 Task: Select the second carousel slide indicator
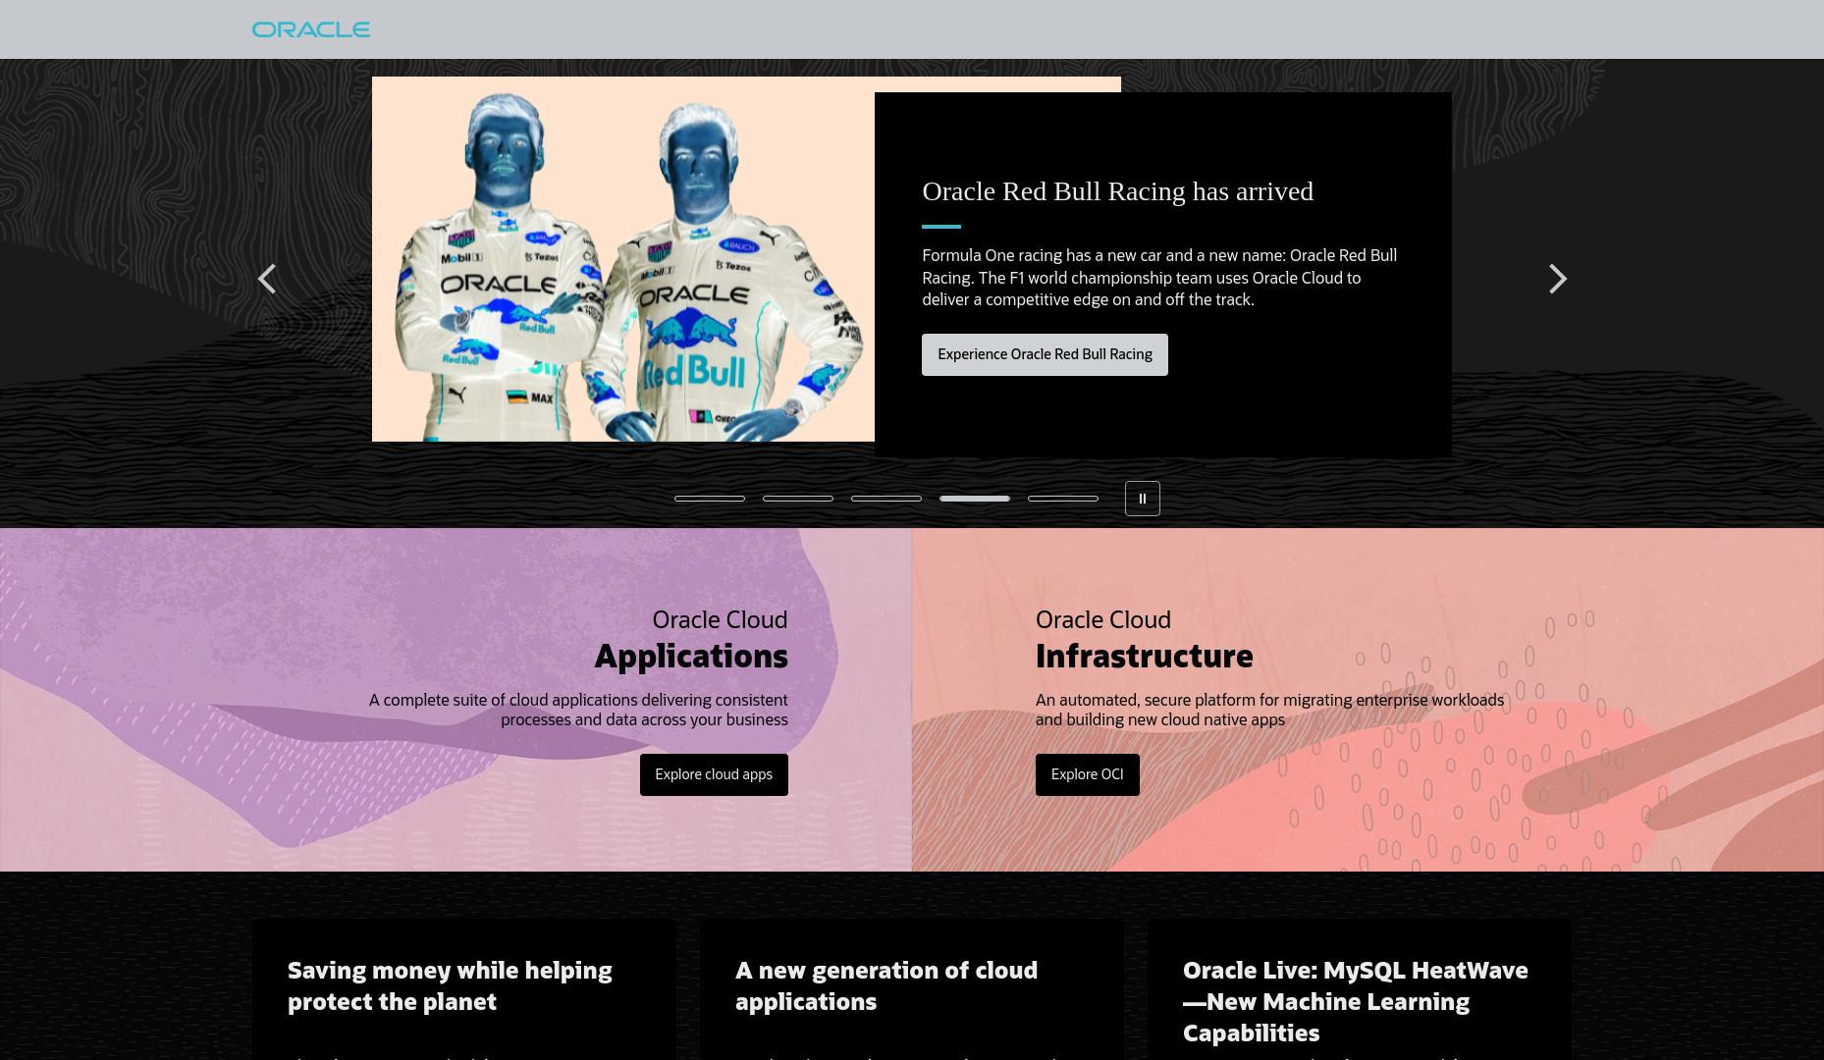point(798,499)
